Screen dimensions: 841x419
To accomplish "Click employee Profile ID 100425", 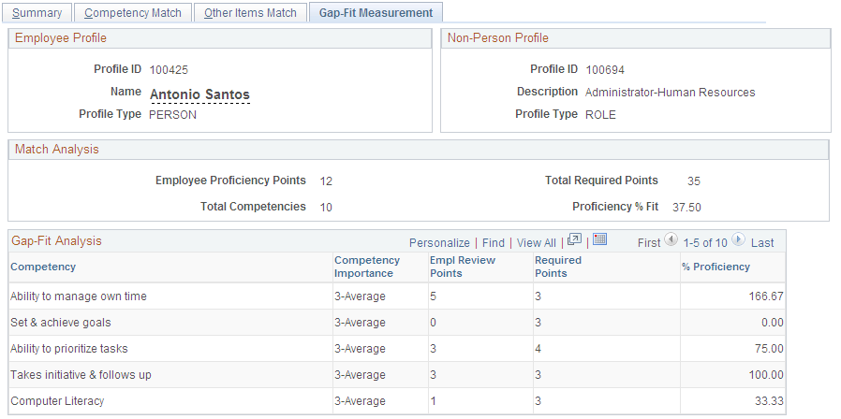I will coord(169,69).
